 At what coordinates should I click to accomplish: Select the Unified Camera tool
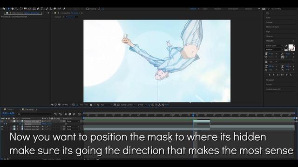click(25, 9)
